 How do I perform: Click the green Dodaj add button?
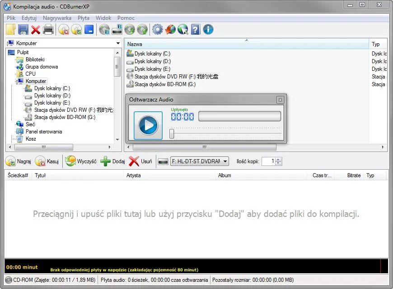(112, 161)
